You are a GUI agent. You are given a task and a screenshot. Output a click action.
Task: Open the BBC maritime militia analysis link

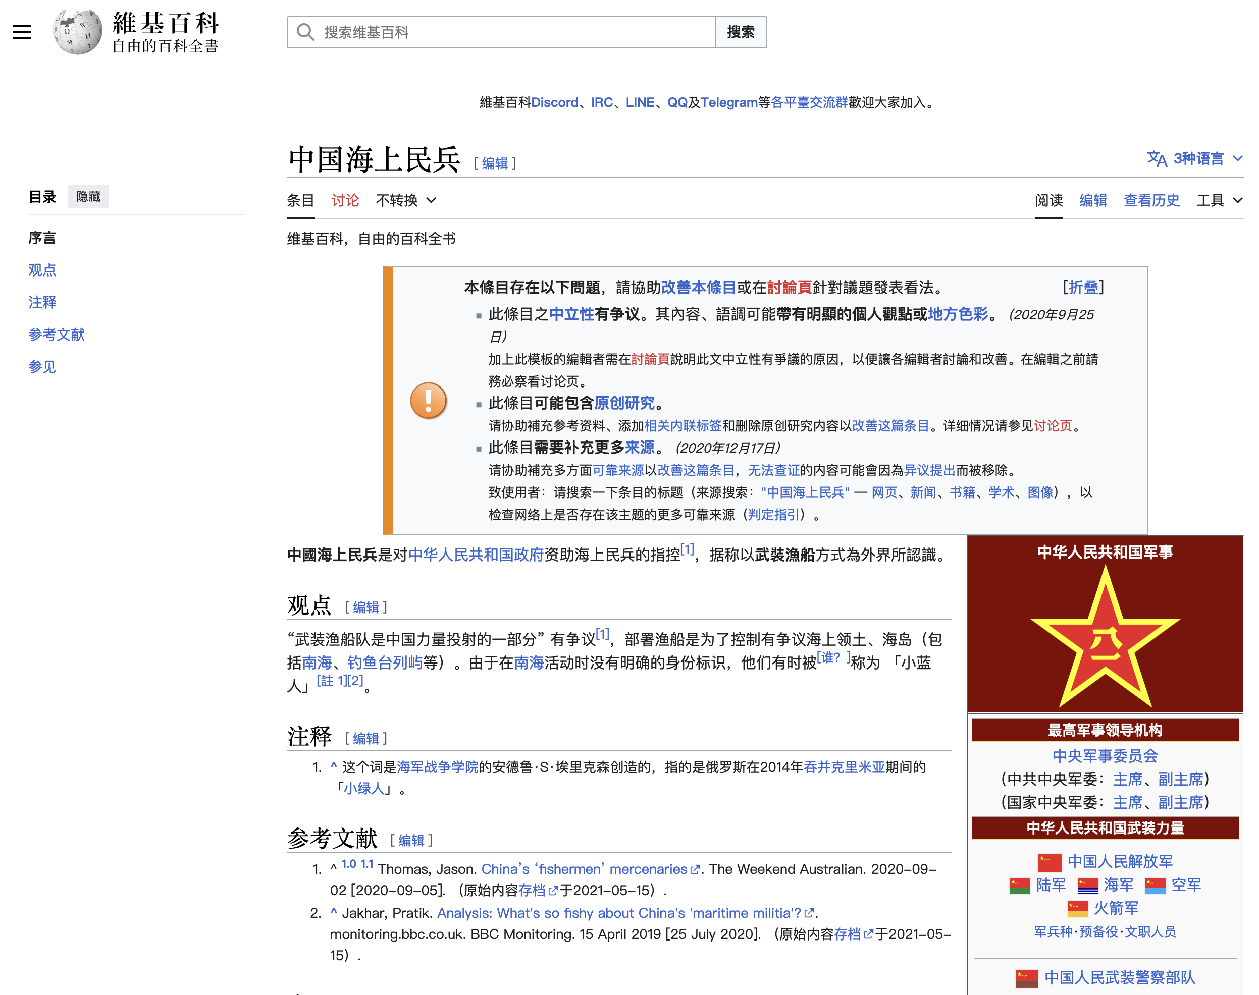(x=625, y=913)
